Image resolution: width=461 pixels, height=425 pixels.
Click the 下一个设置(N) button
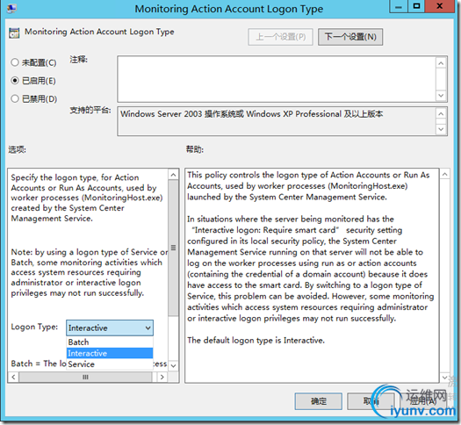(350, 37)
